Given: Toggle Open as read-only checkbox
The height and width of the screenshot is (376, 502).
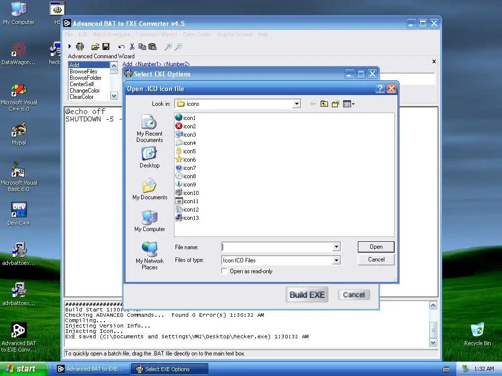Looking at the screenshot, I should [x=225, y=271].
